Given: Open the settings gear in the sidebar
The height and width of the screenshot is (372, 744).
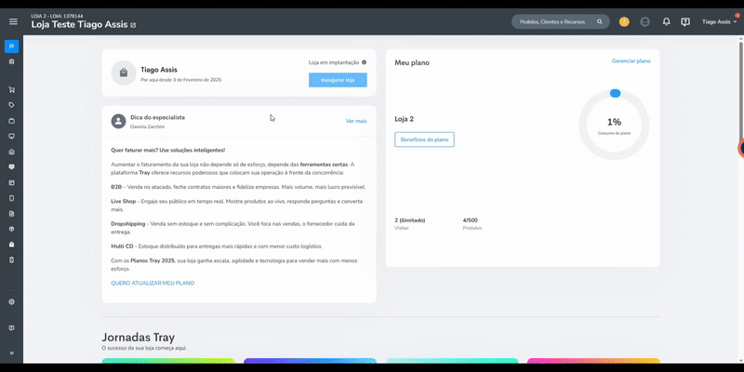Looking at the screenshot, I should coord(12,301).
